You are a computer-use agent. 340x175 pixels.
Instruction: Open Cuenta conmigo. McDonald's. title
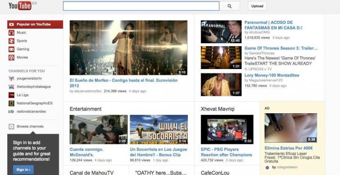(86, 152)
